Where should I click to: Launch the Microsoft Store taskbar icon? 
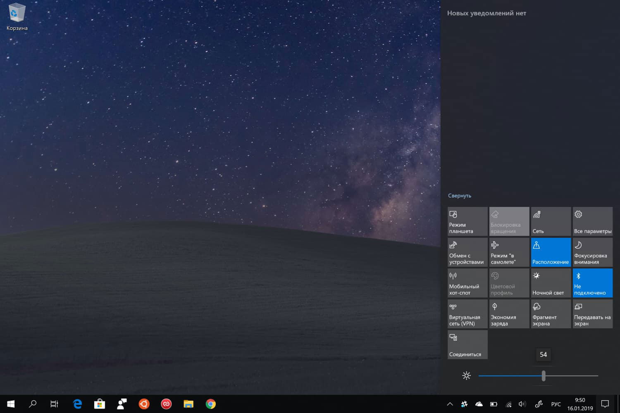[x=99, y=404]
